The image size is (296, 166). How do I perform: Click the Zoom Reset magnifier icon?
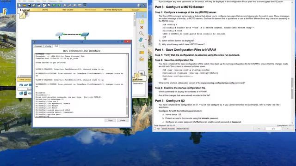click(x=69, y=5)
